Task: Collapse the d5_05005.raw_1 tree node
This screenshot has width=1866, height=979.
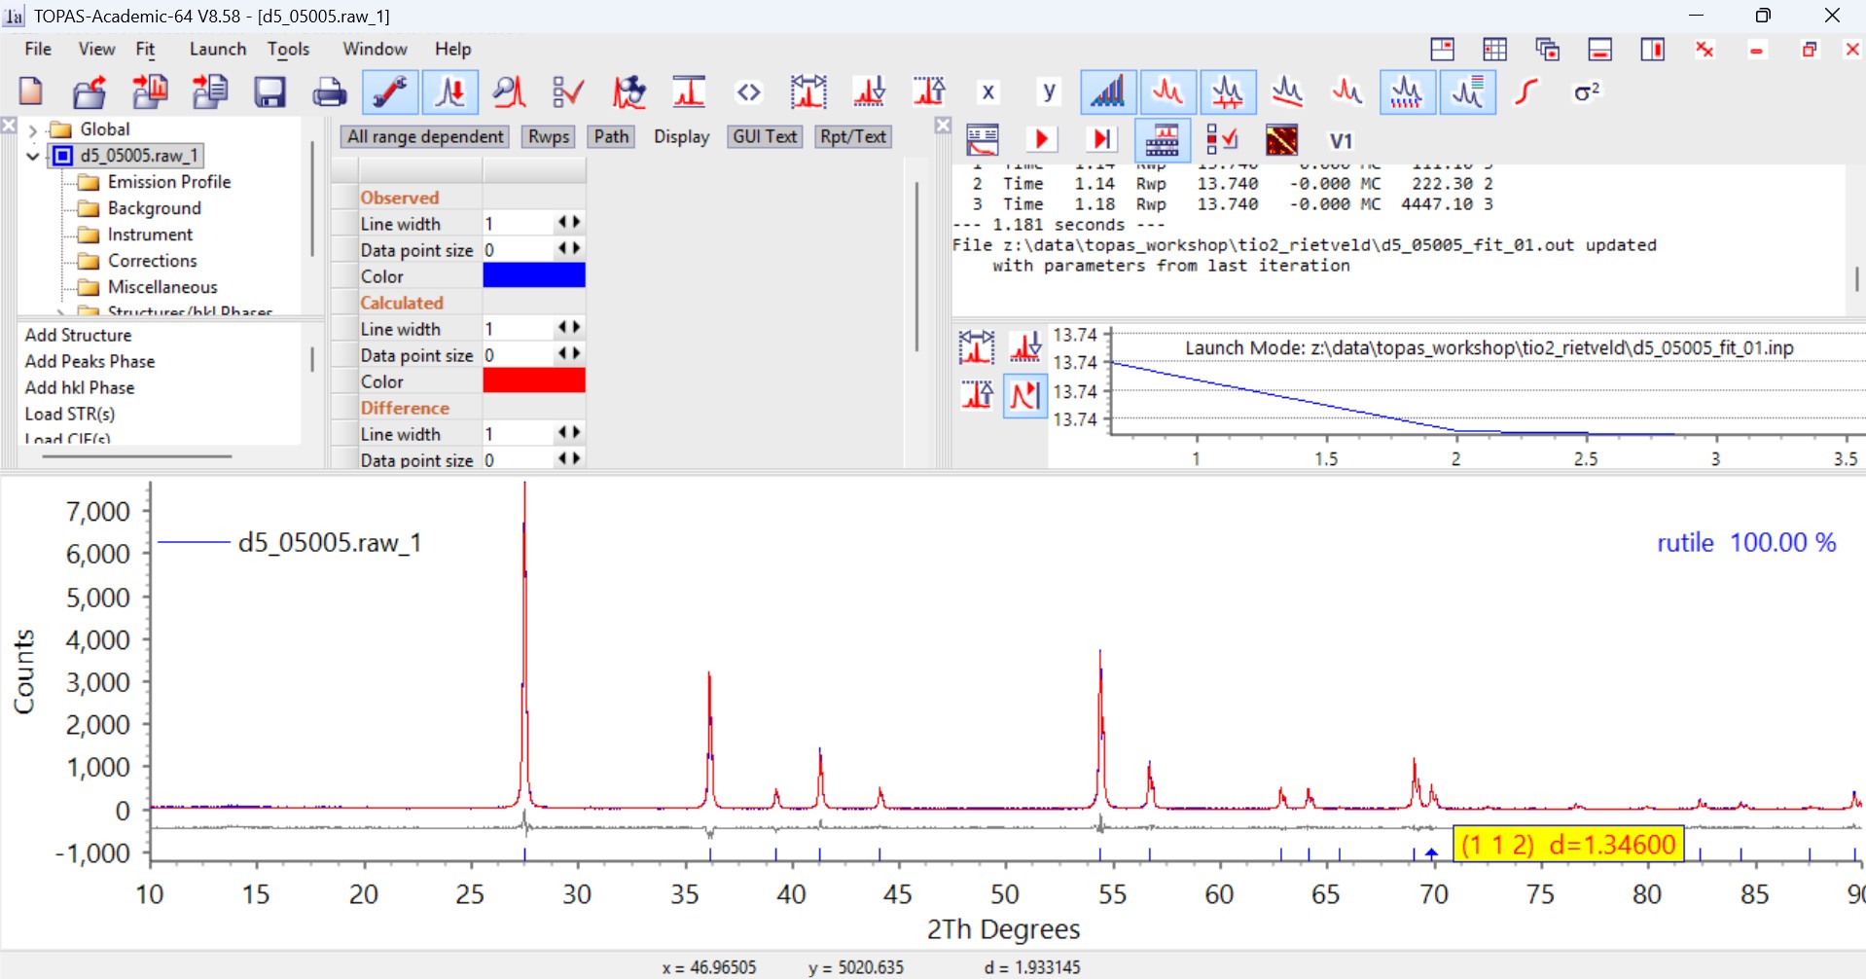Action: click(33, 156)
